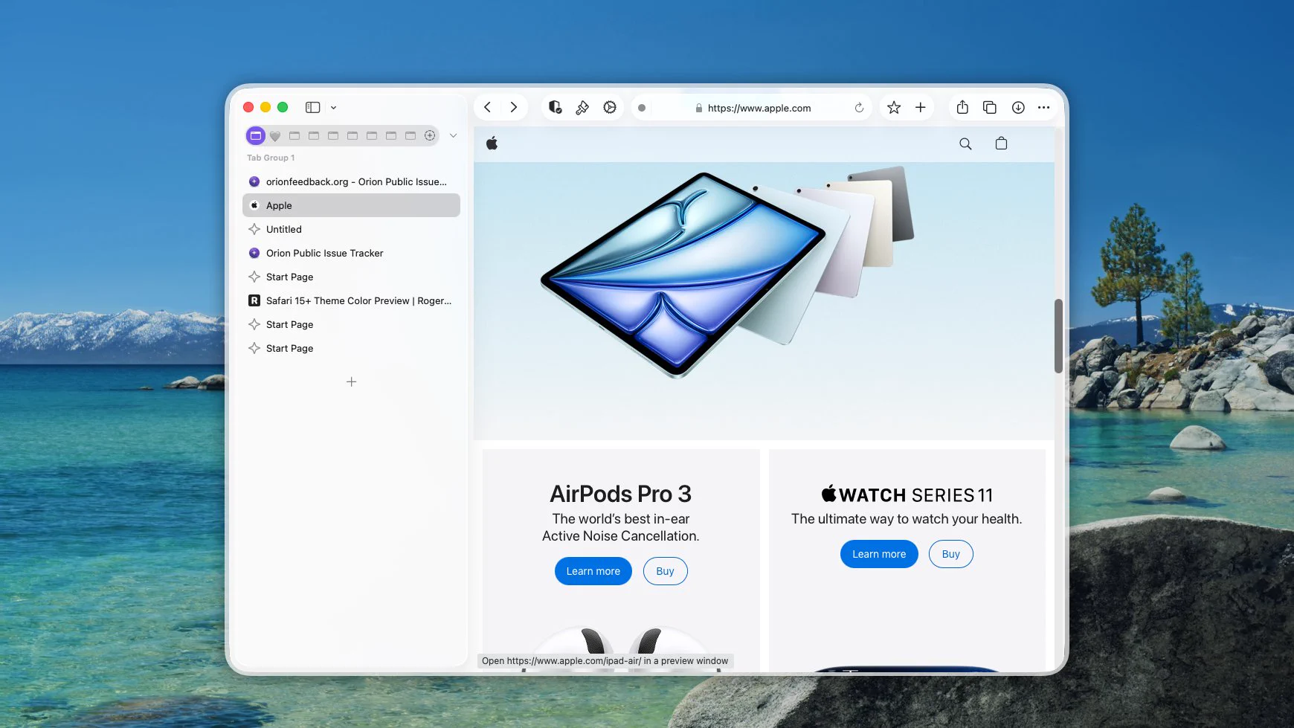Open website settings gear icon
The height and width of the screenshot is (728, 1294).
click(610, 107)
